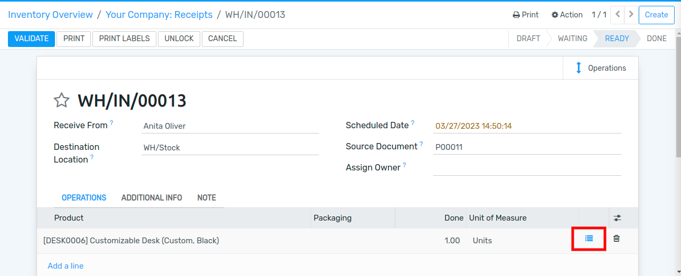The width and height of the screenshot is (681, 276).
Task: Edit the Scheduled Date field
Action: [x=527, y=126]
